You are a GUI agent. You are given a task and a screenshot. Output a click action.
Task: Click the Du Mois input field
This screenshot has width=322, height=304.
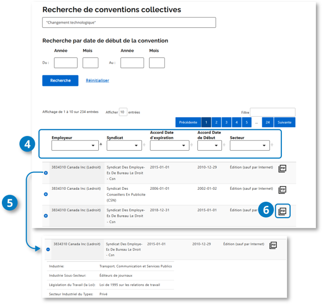[90, 63]
